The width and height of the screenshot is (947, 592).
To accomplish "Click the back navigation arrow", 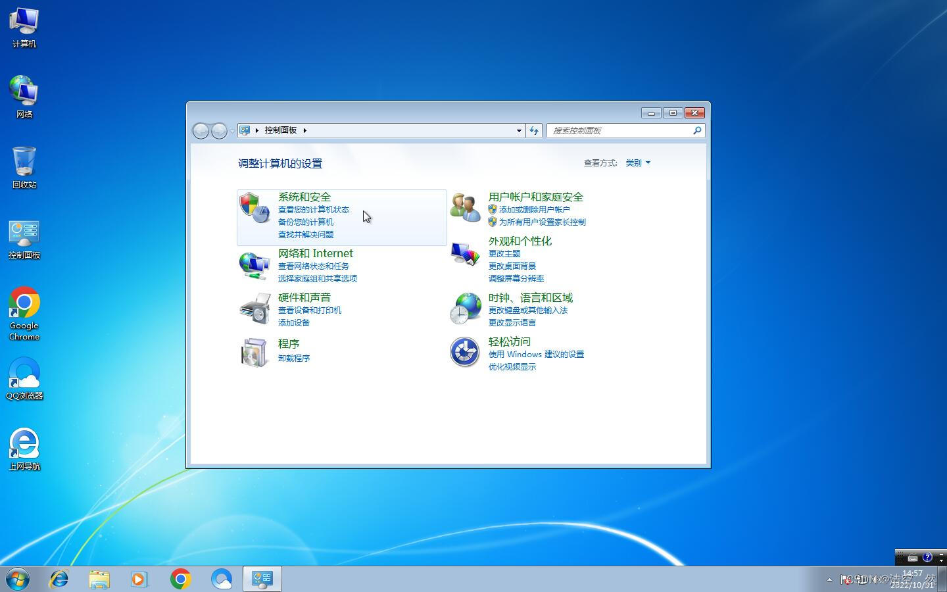I will pos(201,131).
